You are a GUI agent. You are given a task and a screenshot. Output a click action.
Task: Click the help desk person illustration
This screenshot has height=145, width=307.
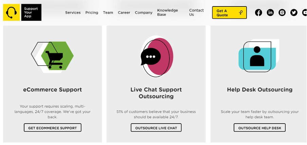coord(258,56)
